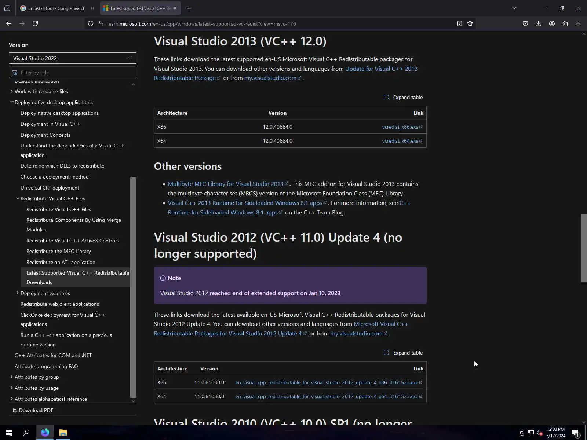This screenshot has height=440, width=587.
Task: Focus the Filter by title field
Action: point(73,73)
